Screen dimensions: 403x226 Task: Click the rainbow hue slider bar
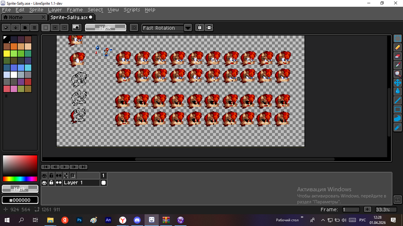point(20,179)
